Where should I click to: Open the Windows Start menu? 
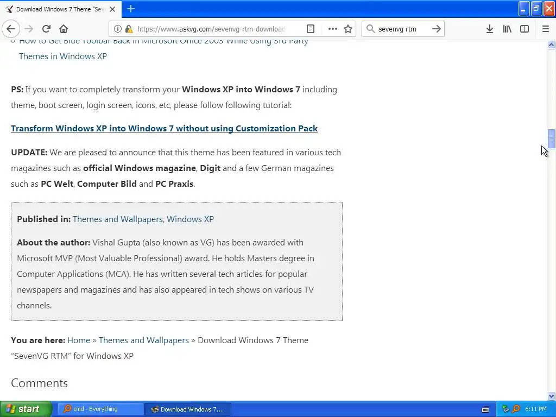point(26,409)
